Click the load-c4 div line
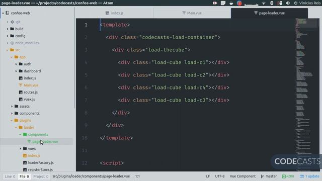The height and width of the screenshot is (181, 322). point(174,87)
